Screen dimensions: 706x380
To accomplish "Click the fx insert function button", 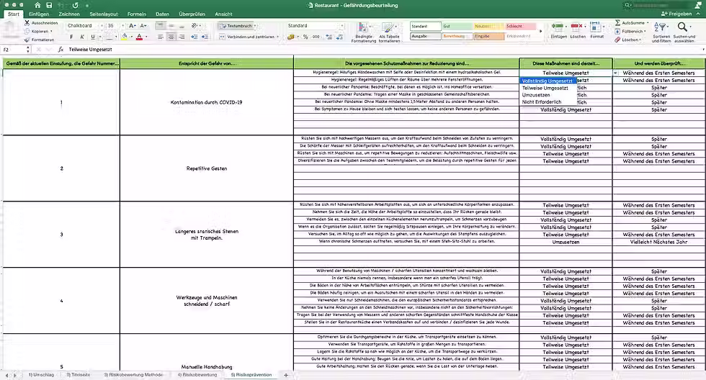I will click(61, 50).
